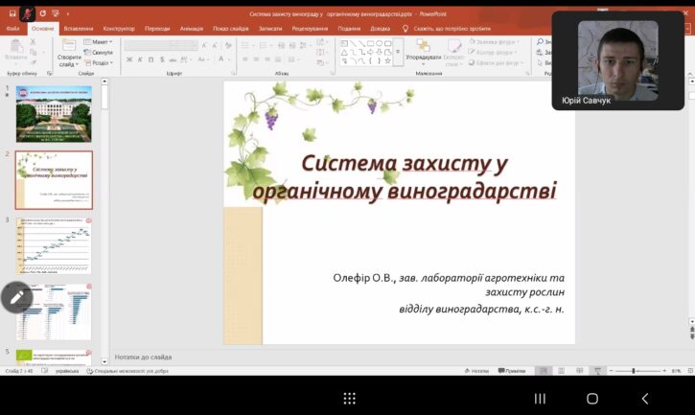695x415 pixels.
Task: Toggle Bold (Ж) formatting
Action: pos(129,59)
